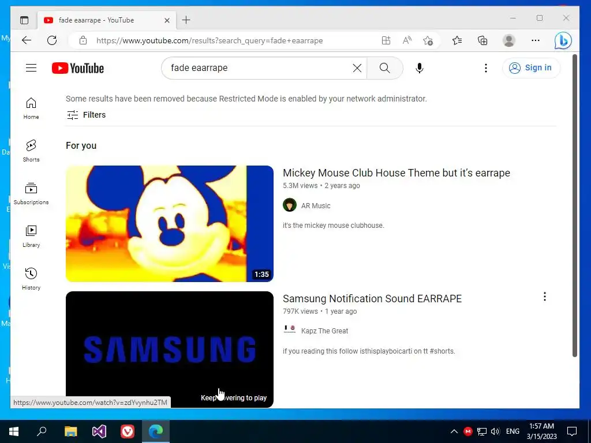
Task: Refresh the page
Action: 52,40
